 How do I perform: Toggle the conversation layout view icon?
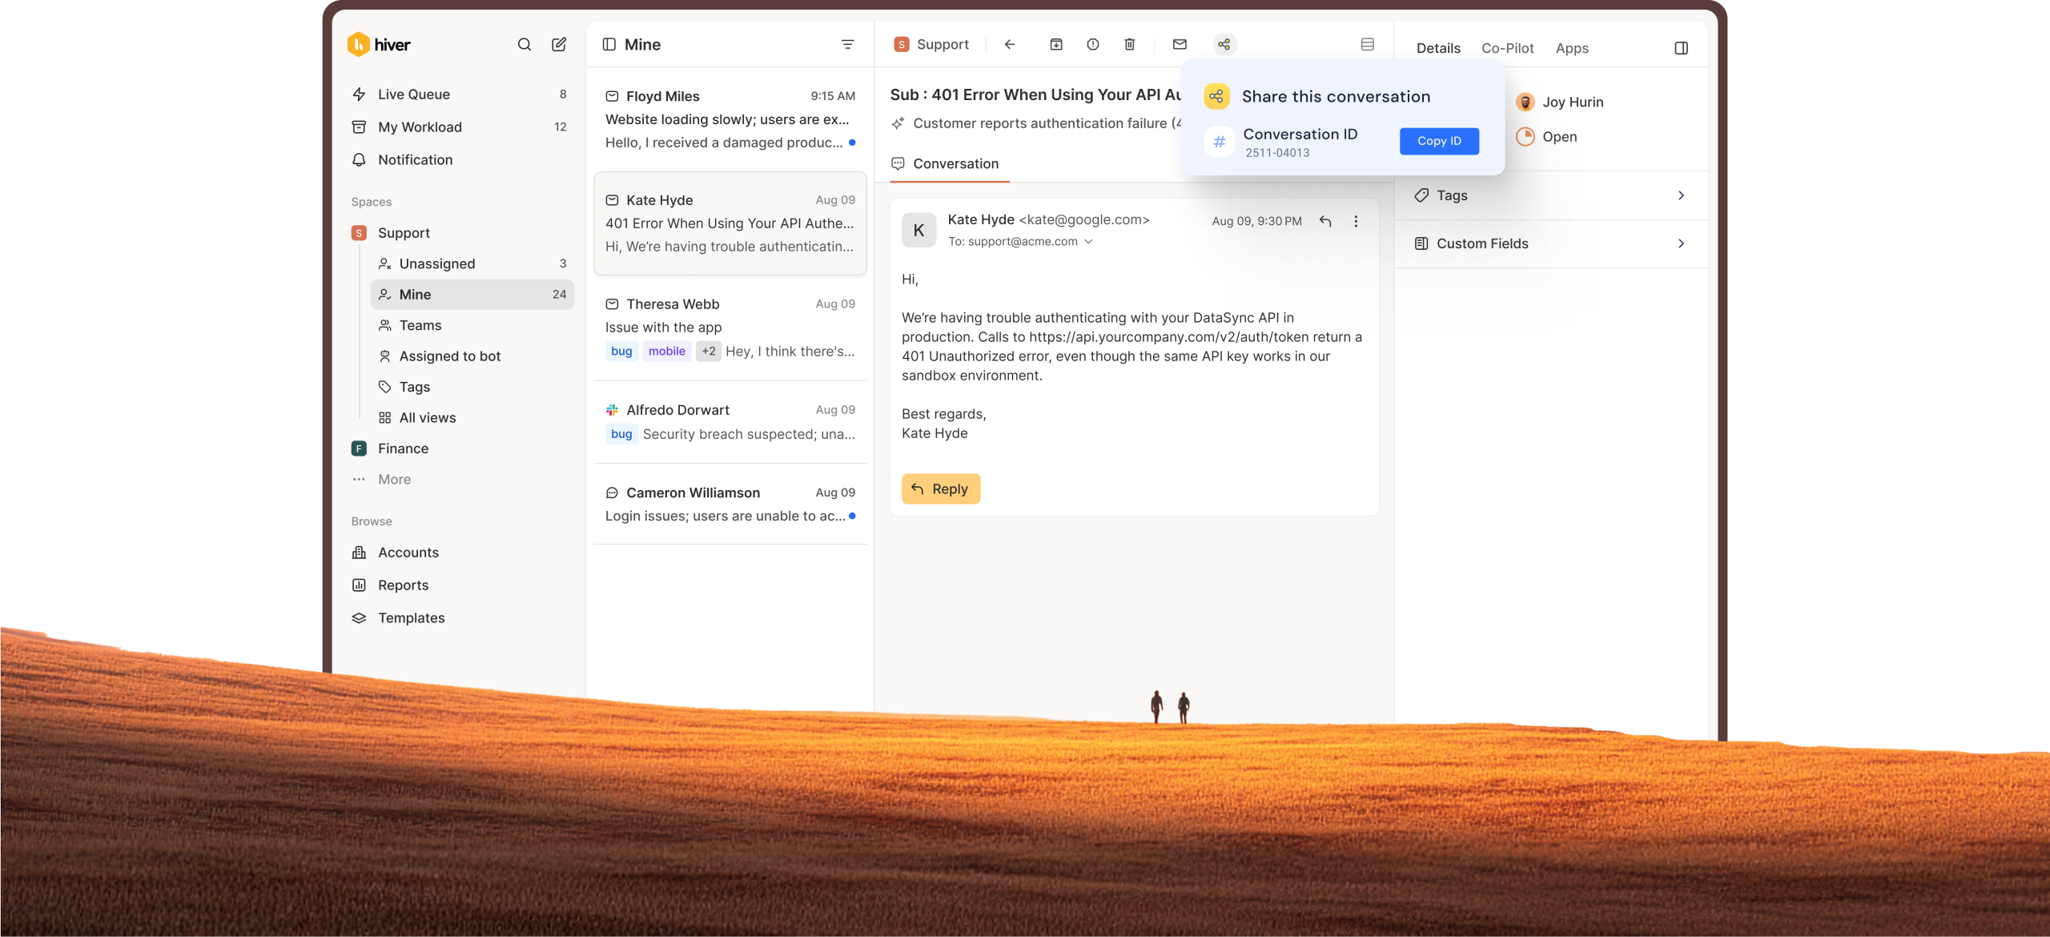(1367, 45)
